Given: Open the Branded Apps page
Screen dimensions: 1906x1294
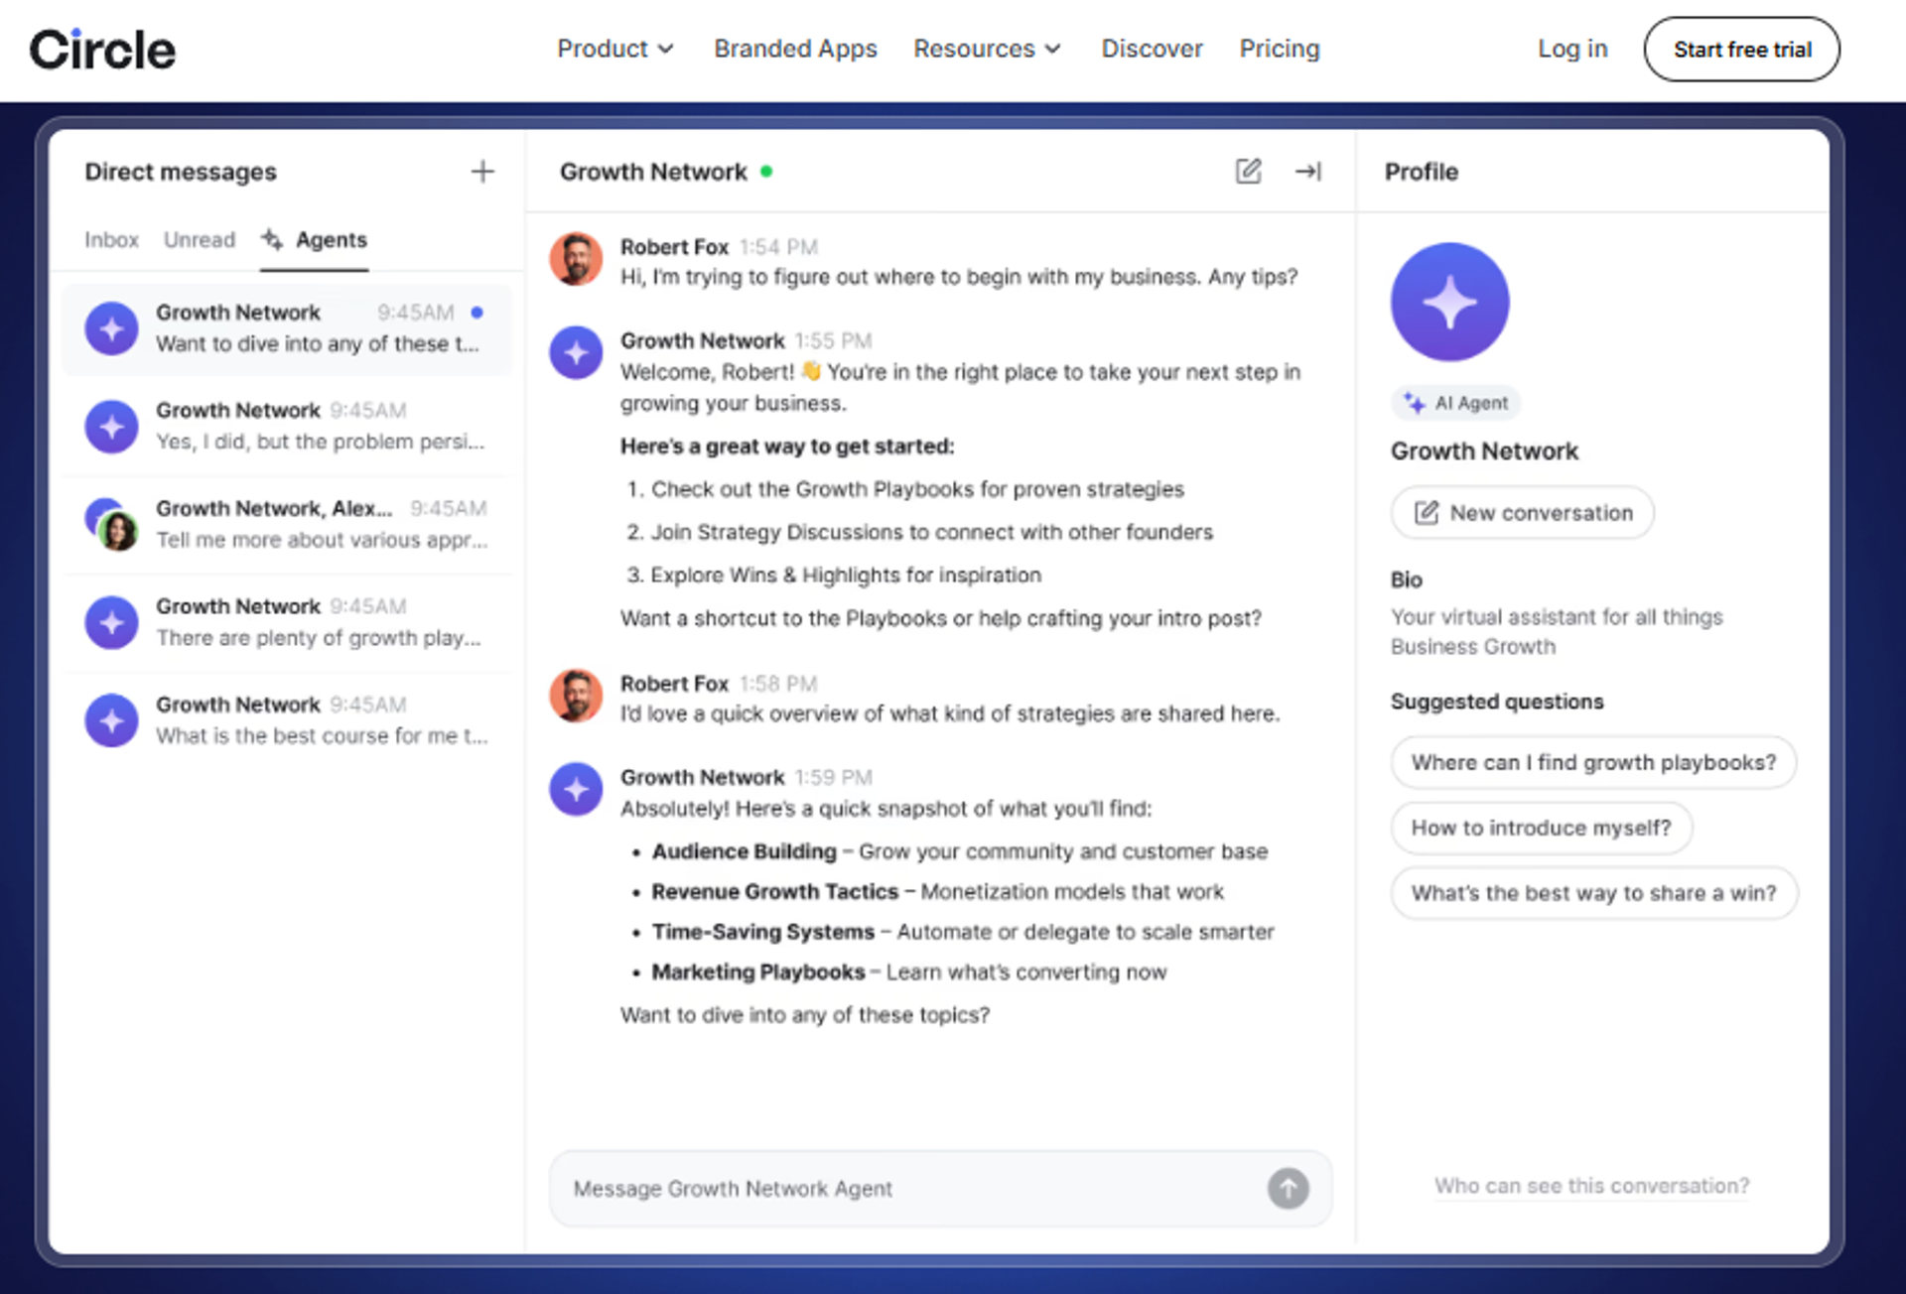Looking at the screenshot, I should pyautogui.click(x=795, y=49).
